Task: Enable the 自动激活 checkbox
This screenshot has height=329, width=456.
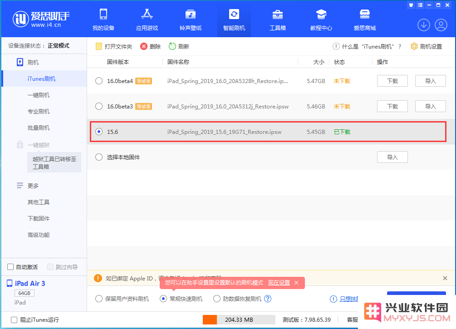Action: [x=10, y=267]
